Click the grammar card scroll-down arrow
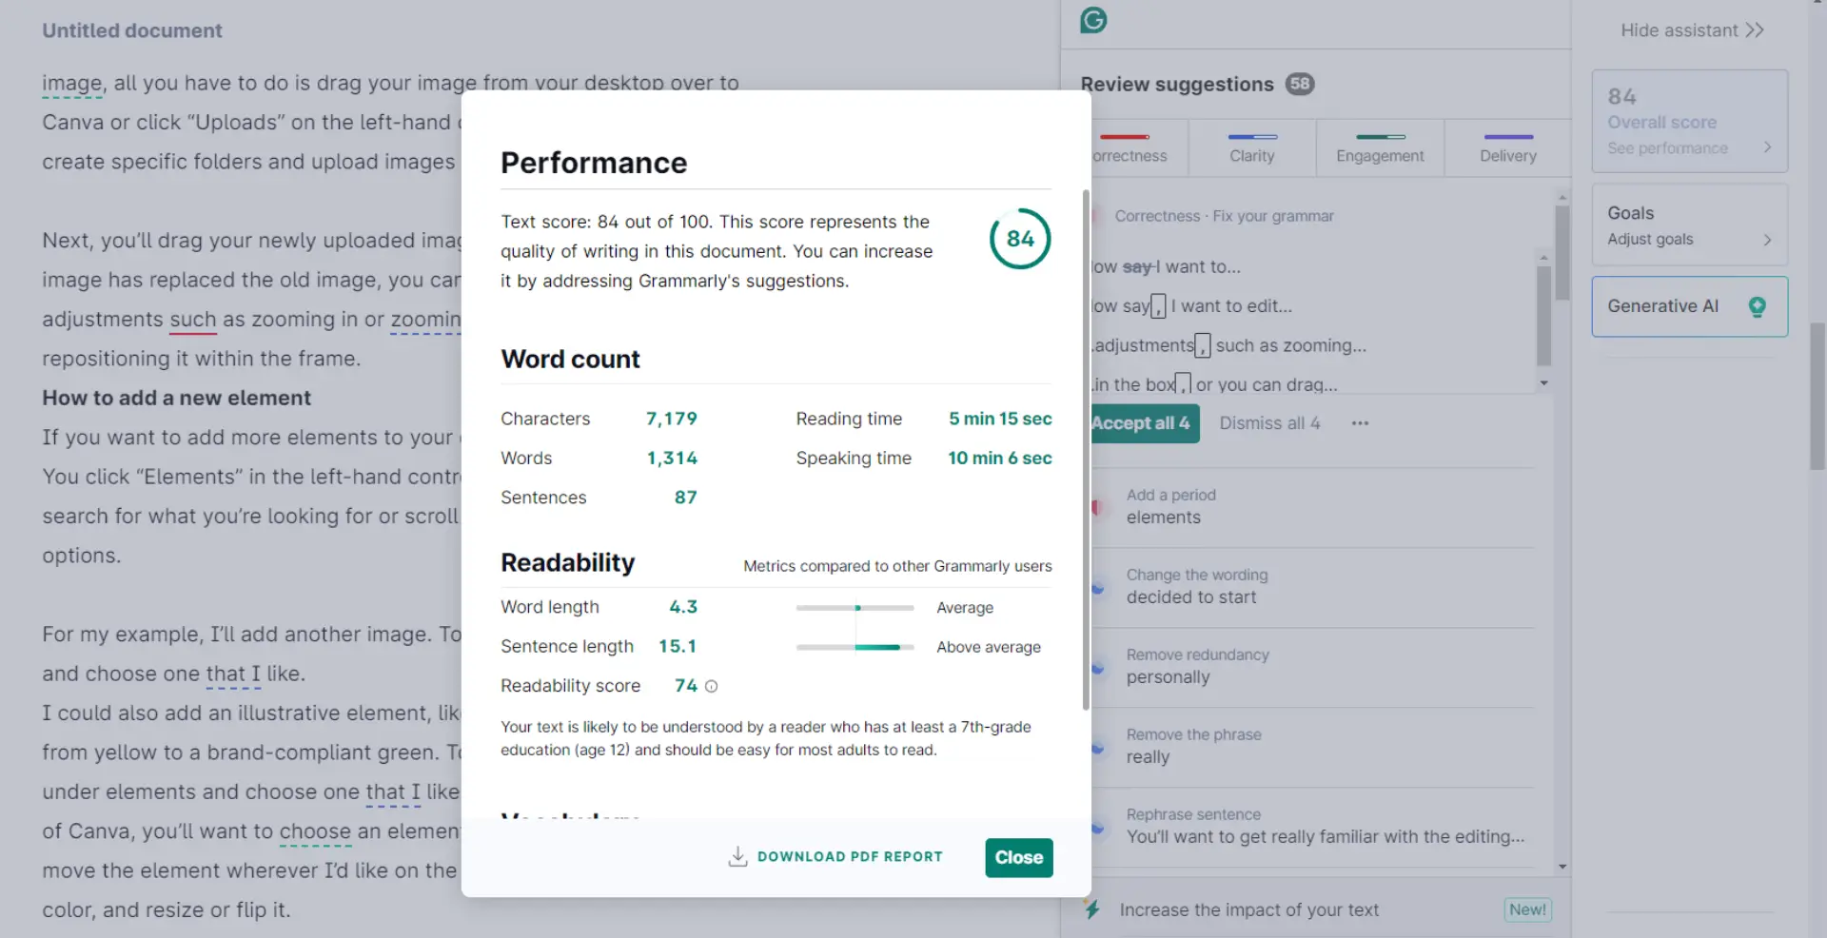The image size is (1827, 938). coord(1543,383)
